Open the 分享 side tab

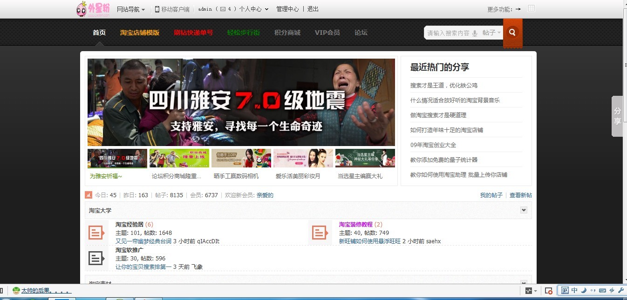pyautogui.click(x=617, y=116)
